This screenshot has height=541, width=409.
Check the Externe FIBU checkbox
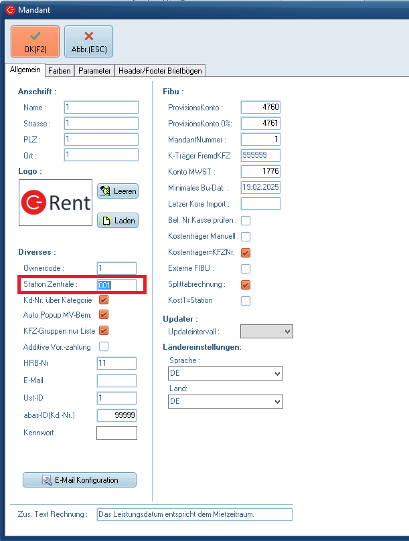246,269
